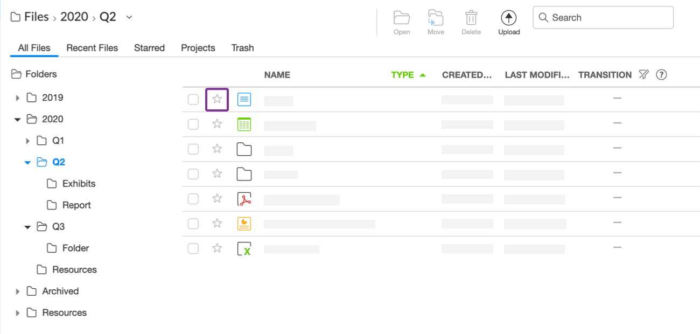Click into the Search field

pyautogui.click(x=603, y=17)
